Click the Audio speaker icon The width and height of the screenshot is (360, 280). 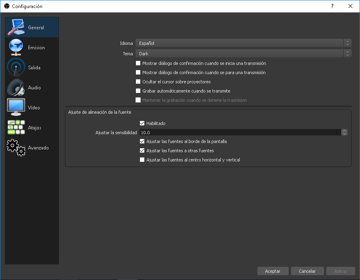tap(16, 87)
